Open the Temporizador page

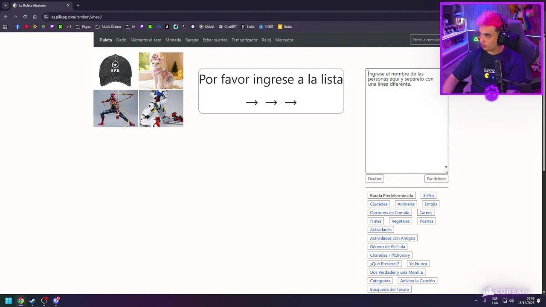244,40
